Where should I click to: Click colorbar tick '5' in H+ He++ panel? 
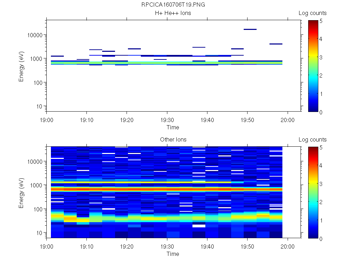pyautogui.click(x=321, y=21)
